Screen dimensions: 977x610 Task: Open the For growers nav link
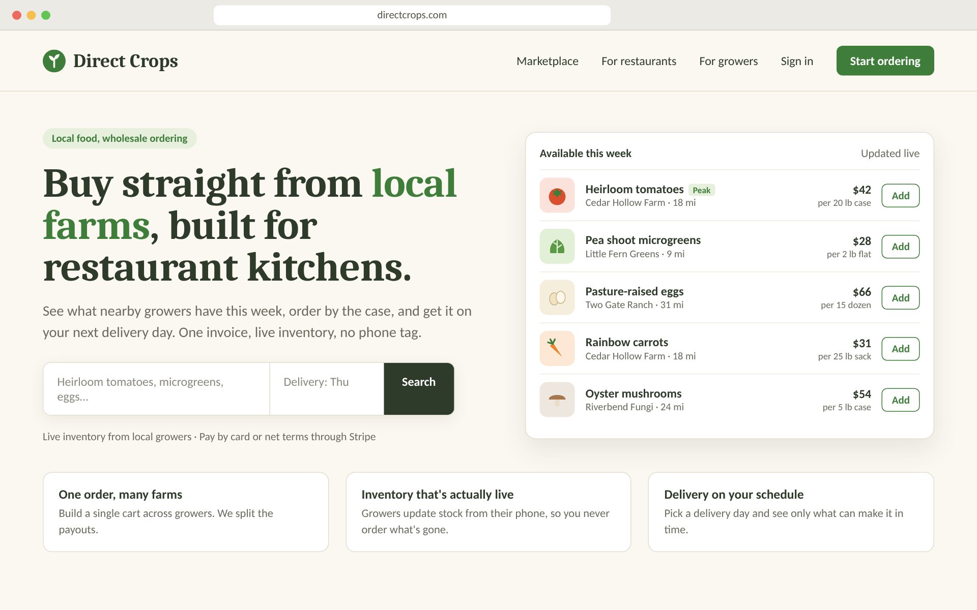[728, 61]
